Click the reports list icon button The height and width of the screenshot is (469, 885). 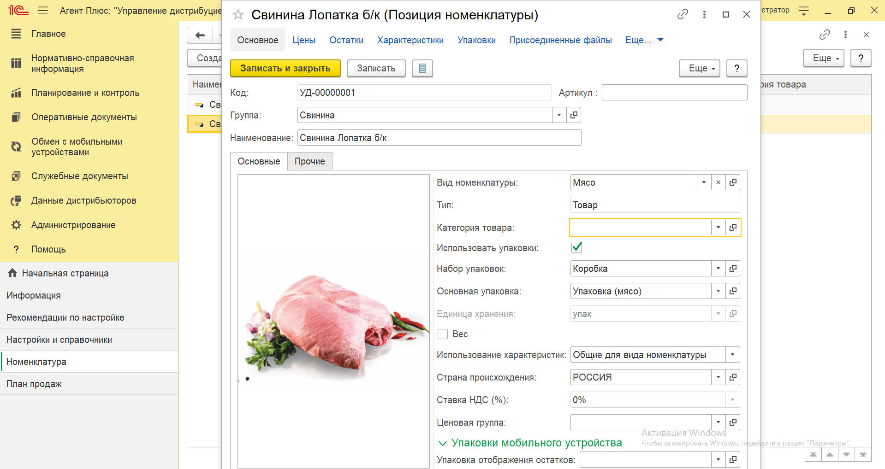point(422,68)
